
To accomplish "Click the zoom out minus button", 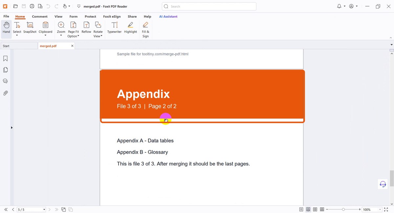I will point(327,209).
